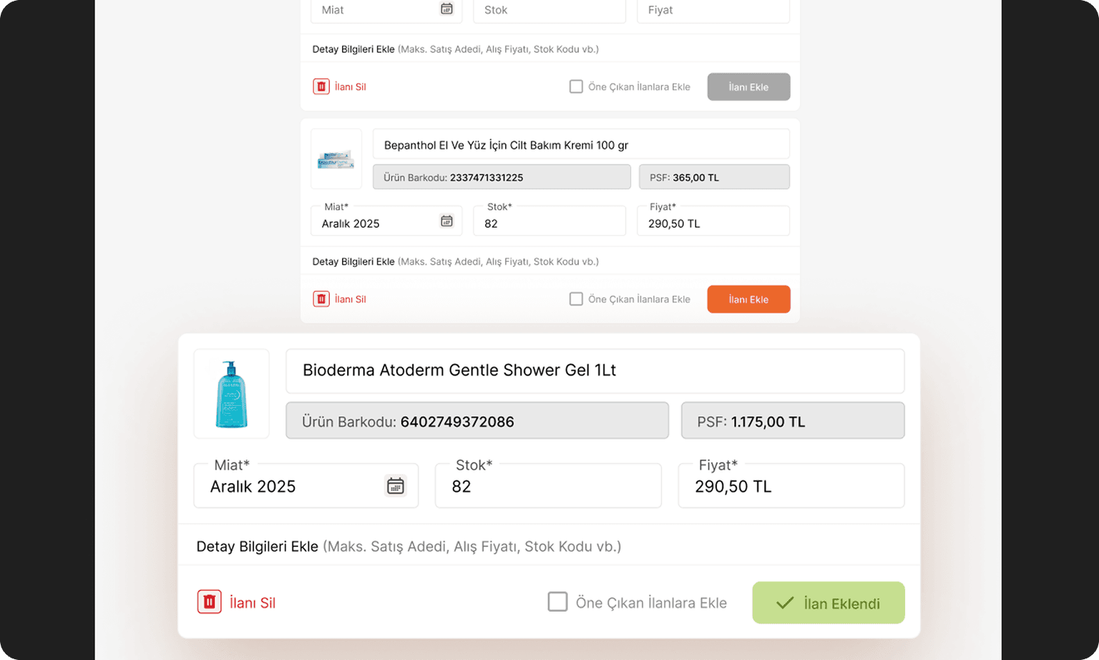Click the trash icon beside Bioderma İlanı Sil
Screen dimensions: 1099x660
coord(208,602)
